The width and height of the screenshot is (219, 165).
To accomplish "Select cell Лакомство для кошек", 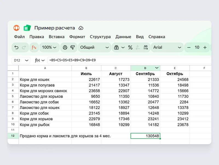I will click(x=45, y=108).
